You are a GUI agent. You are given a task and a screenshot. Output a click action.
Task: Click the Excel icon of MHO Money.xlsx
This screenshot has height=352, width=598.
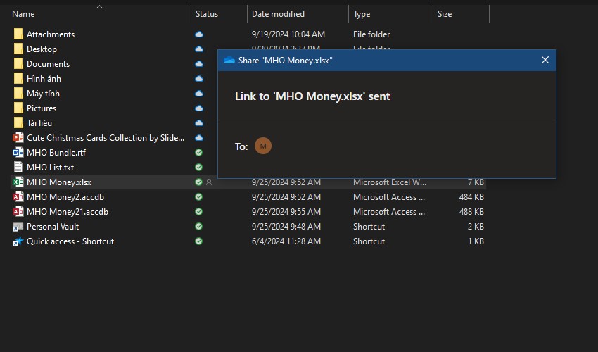pyautogui.click(x=18, y=182)
